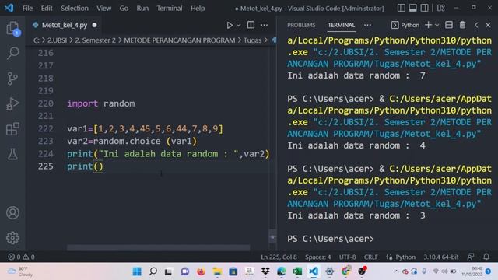The width and height of the screenshot is (498, 280).
Task: Open the Edit menu
Action: pyautogui.click(x=47, y=9)
